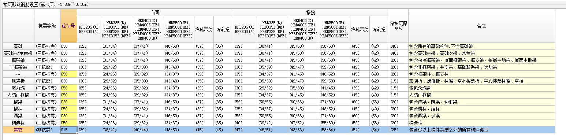This screenshot has width=566, height=140.
Task: Select the 人防门框墙 row header
Action: (18, 95)
